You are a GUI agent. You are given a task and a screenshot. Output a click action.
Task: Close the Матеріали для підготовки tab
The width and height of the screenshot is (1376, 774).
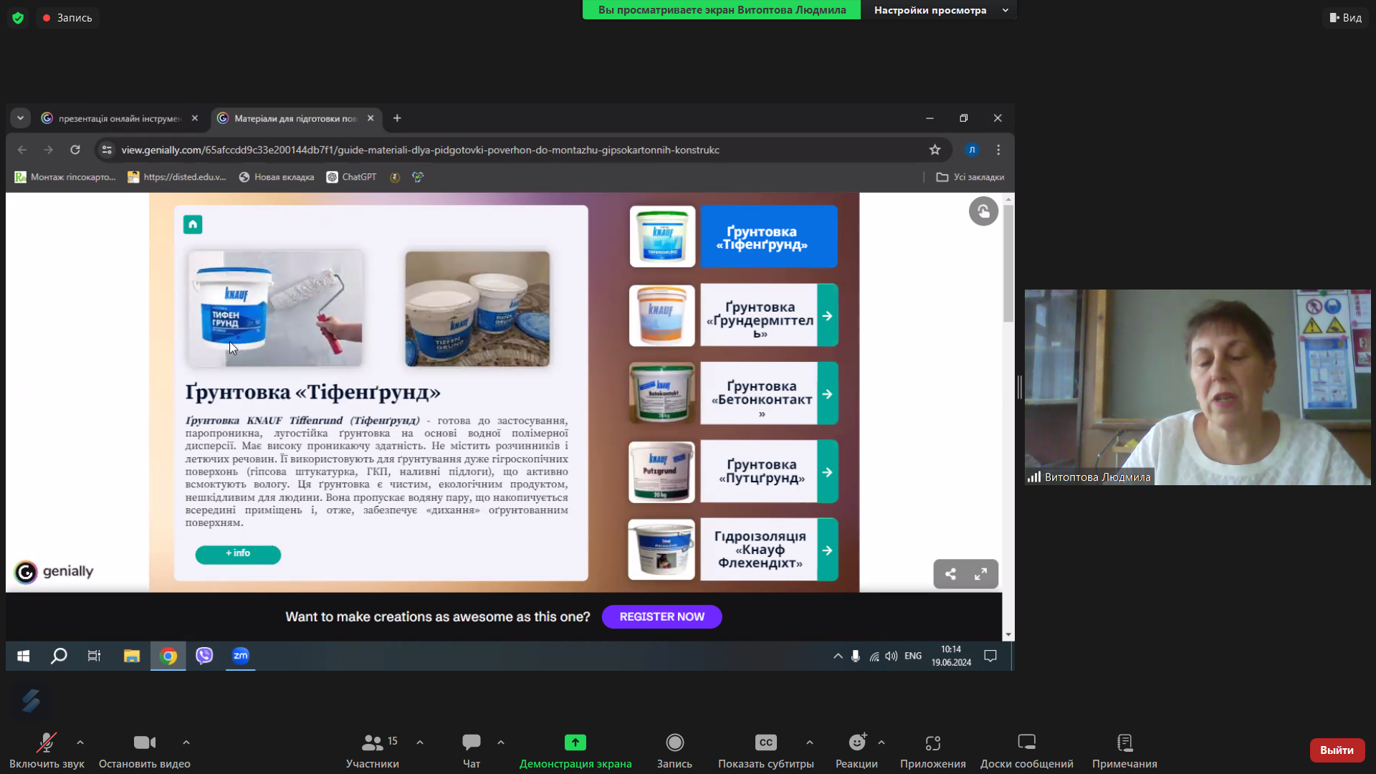coord(371,118)
